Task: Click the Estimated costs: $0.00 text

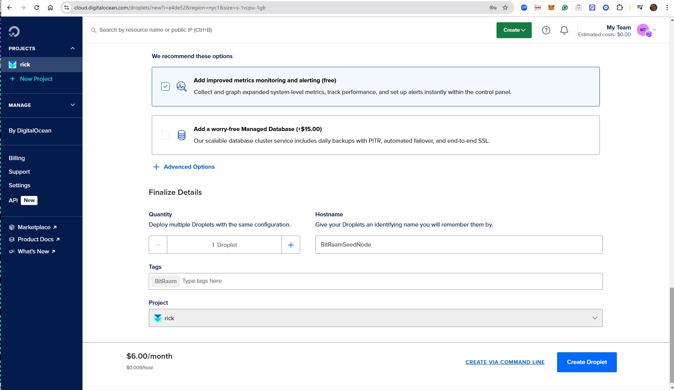Action: point(604,34)
